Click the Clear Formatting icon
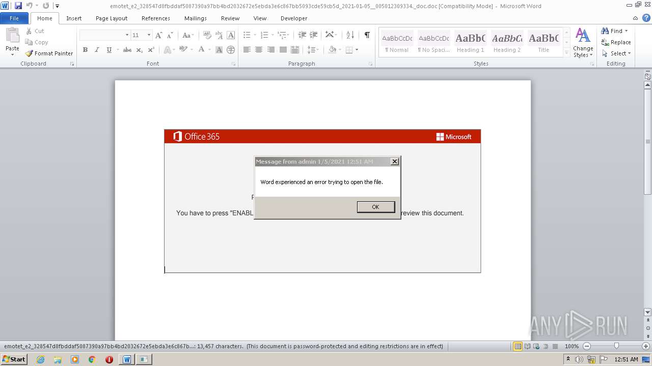The image size is (652, 366). point(207,35)
